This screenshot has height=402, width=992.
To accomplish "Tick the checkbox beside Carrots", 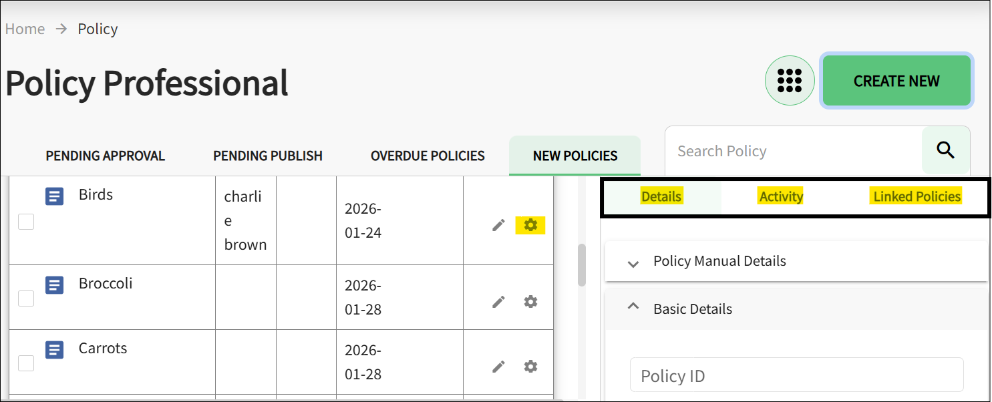I will point(25,363).
